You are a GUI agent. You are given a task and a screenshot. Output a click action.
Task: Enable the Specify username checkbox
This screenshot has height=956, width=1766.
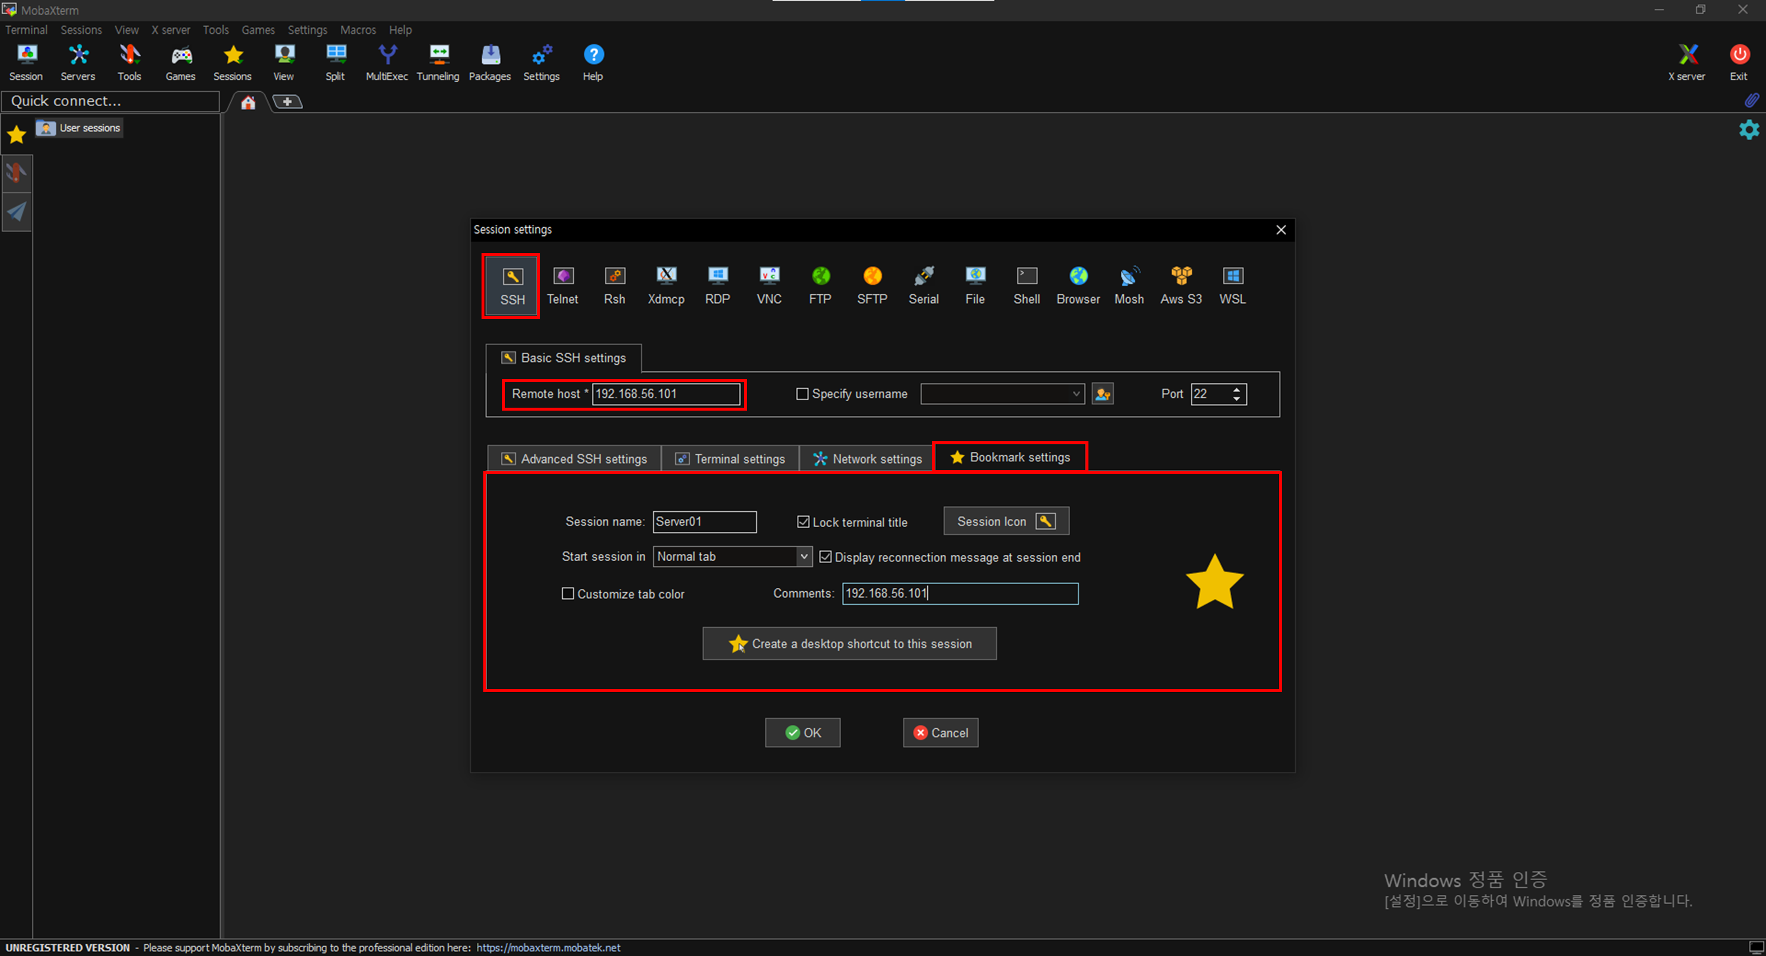pos(802,394)
